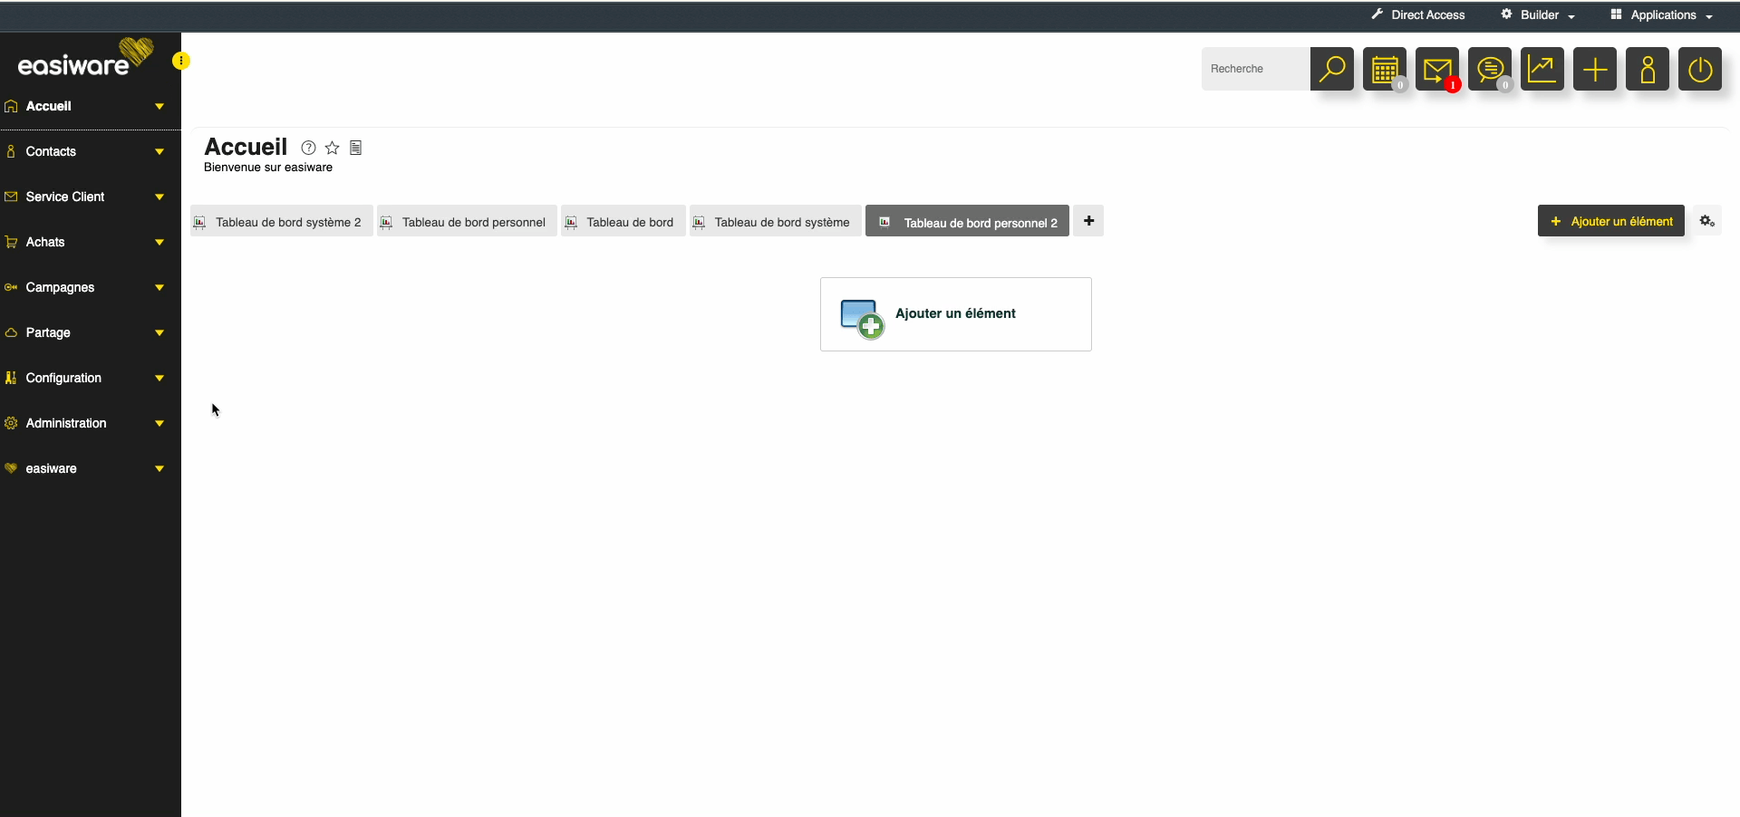Open the Applications dropdown menu
Image resolution: width=1740 pixels, height=817 pixels.
(1662, 15)
